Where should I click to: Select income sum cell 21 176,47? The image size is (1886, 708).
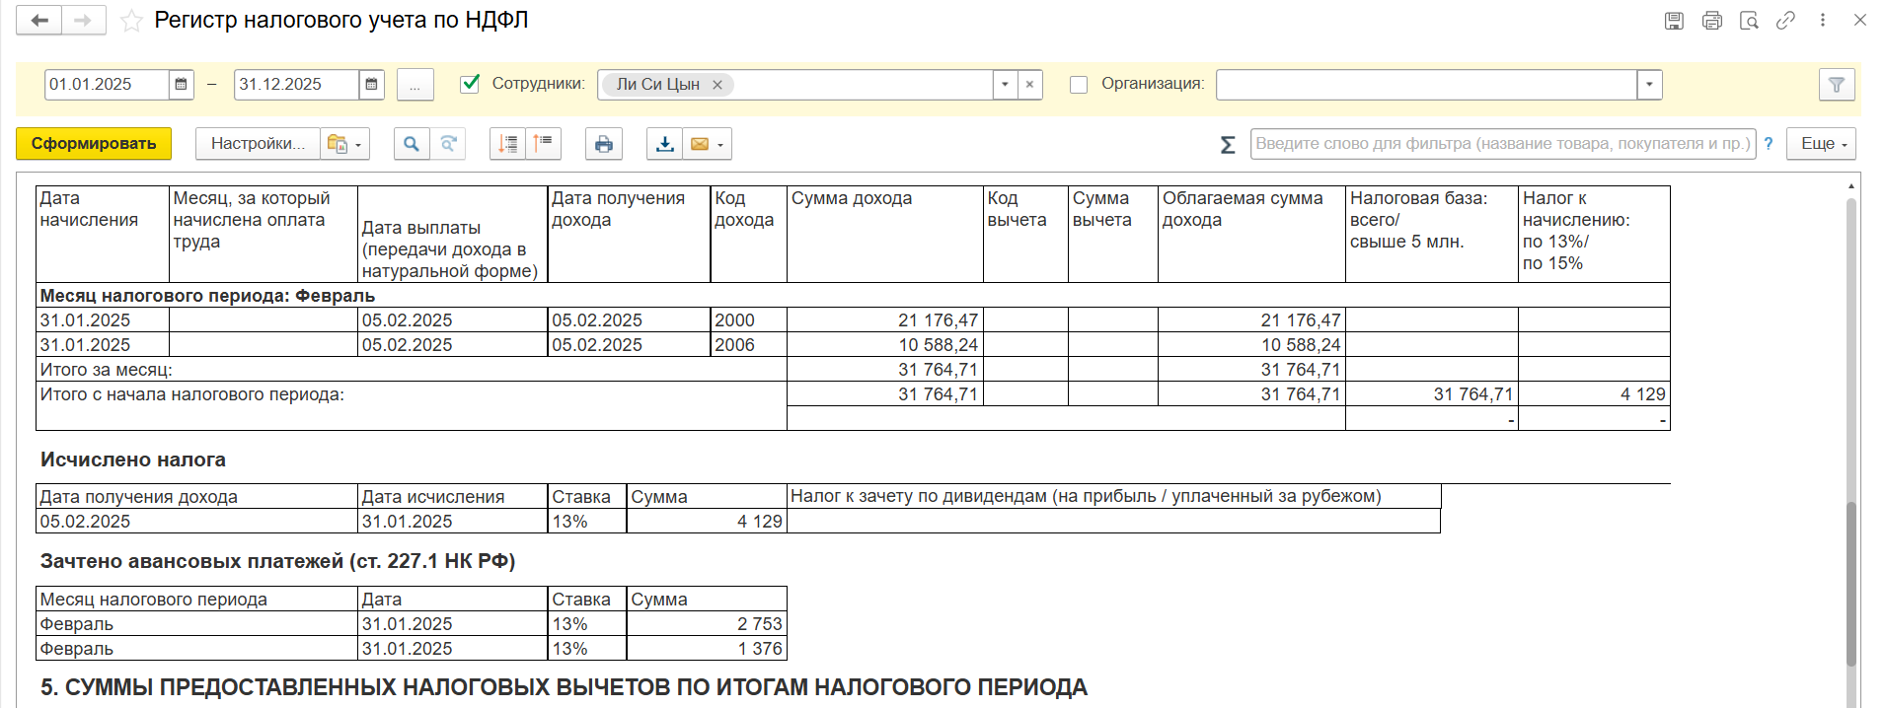click(885, 320)
